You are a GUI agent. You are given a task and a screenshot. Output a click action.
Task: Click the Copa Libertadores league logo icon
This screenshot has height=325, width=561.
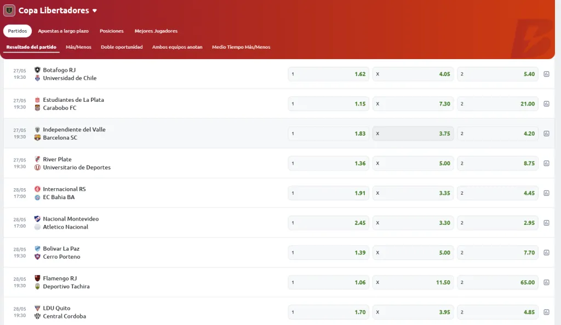click(x=9, y=10)
